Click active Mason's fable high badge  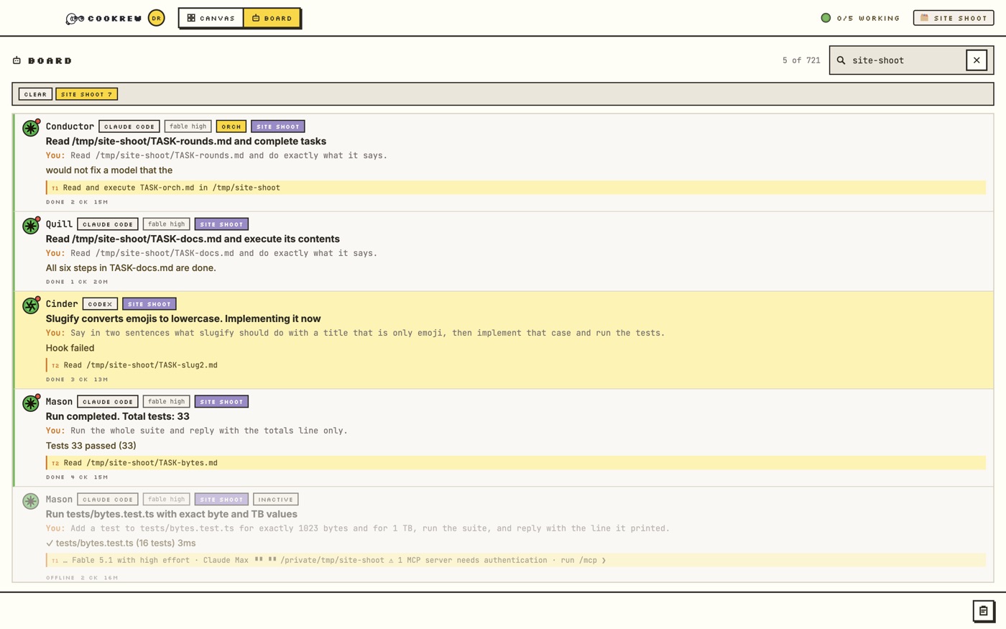tap(166, 402)
